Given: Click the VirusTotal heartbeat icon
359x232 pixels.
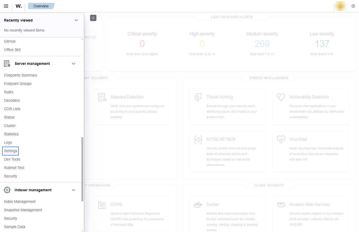Looking at the screenshot, I should coord(281,139).
